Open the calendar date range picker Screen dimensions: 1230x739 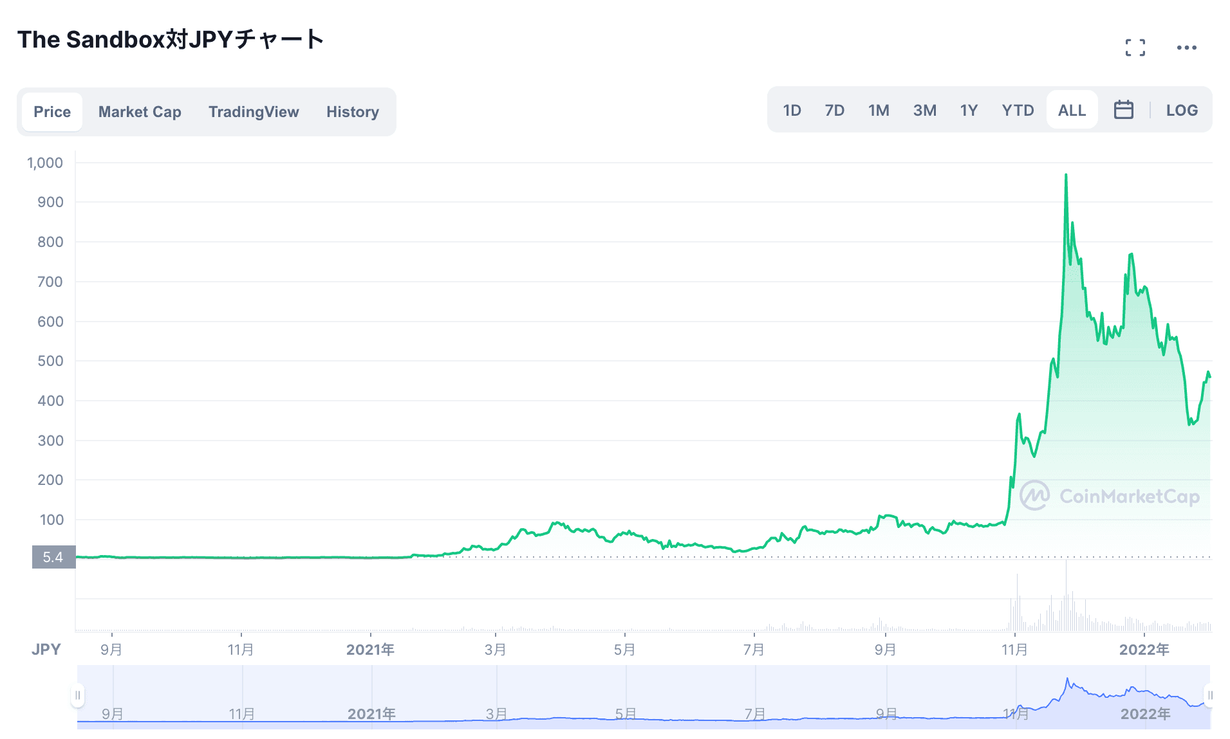pyautogui.click(x=1123, y=110)
